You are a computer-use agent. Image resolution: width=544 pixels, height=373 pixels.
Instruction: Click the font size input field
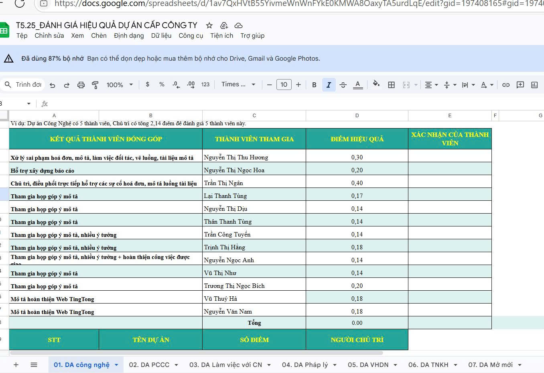pyautogui.click(x=284, y=85)
